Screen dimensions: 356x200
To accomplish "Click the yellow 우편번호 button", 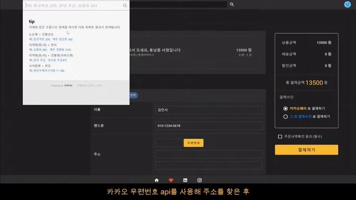I will (194, 143).
